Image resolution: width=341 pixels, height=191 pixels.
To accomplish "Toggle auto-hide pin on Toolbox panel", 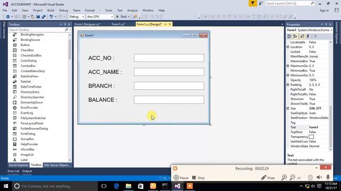I will [65, 24].
